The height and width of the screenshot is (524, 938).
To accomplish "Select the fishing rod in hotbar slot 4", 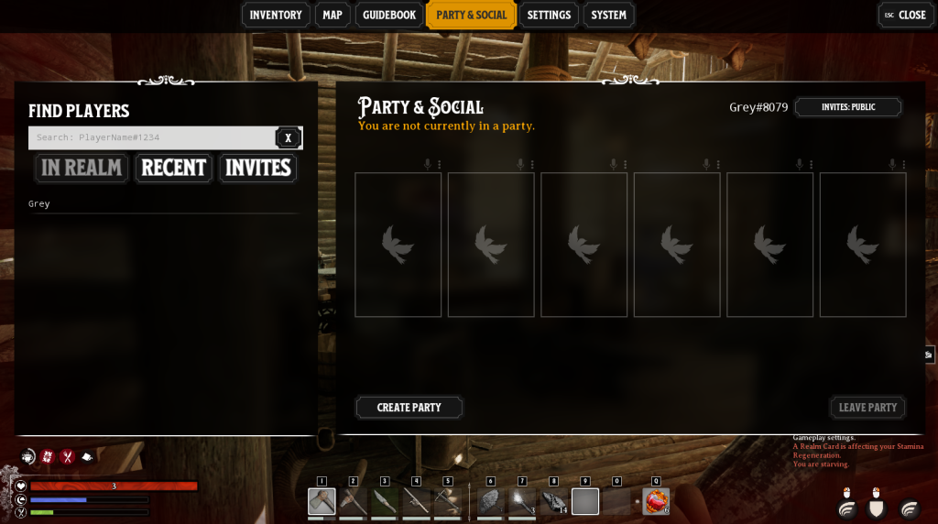I will [417, 501].
